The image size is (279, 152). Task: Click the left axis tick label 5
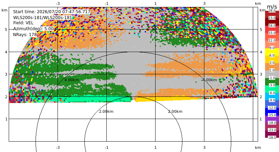(x=6, y=29)
